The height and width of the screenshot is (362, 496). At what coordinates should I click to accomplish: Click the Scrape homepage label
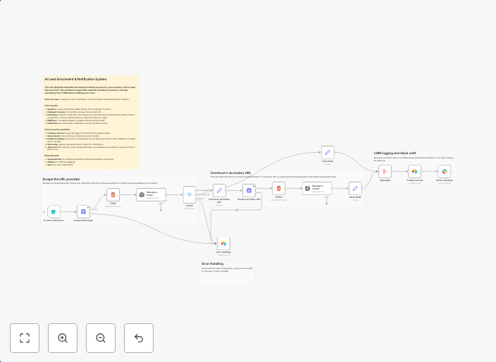click(84, 220)
